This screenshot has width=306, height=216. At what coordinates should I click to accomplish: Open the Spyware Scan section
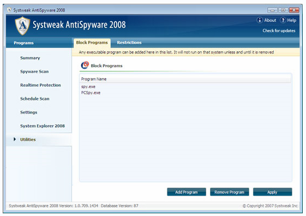click(x=34, y=71)
